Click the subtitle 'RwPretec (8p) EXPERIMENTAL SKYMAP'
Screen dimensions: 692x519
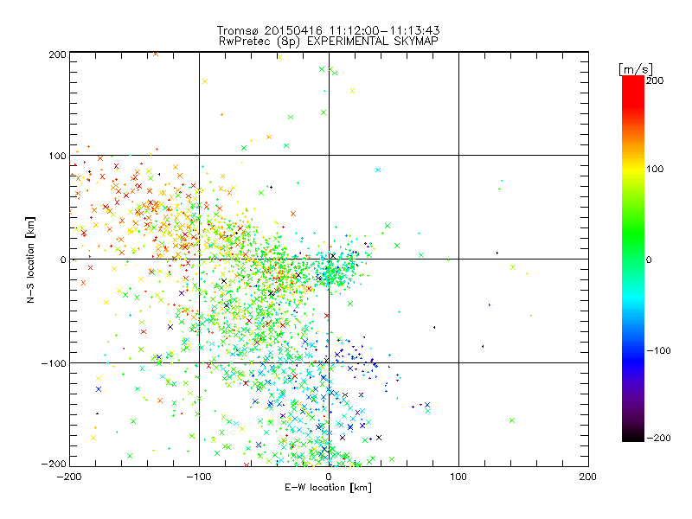pyautogui.click(x=329, y=42)
